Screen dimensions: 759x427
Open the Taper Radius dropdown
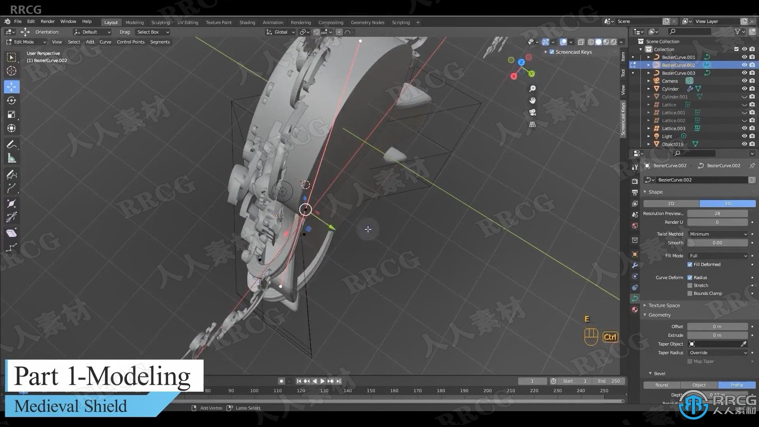[x=717, y=353]
